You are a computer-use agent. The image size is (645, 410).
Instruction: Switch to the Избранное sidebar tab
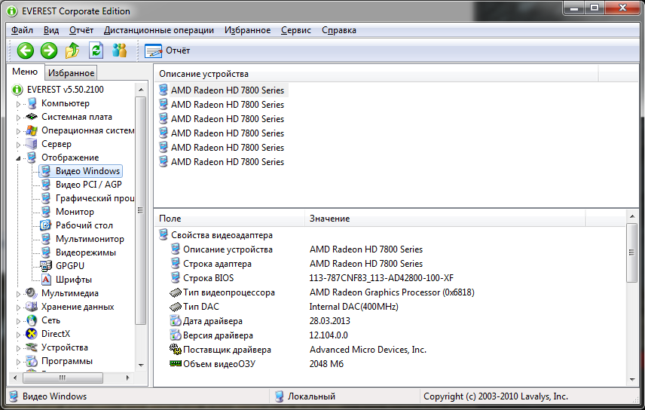71,73
